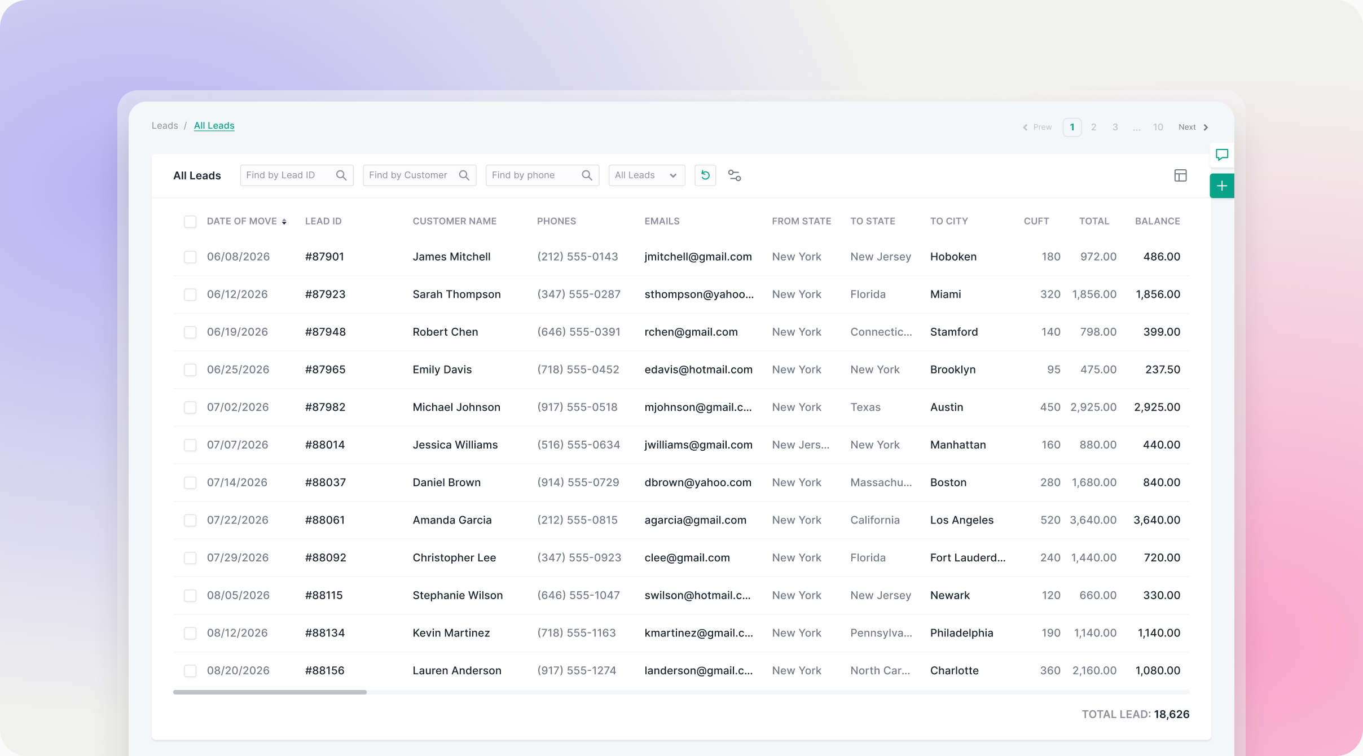This screenshot has width=1363, height=756.
Task: Go to page 3 in pagination
Action: click(x=1115, y=128)
